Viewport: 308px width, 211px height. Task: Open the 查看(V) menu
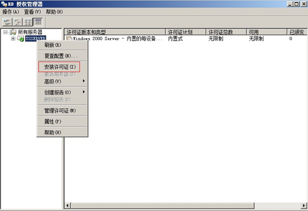[32, 12]
